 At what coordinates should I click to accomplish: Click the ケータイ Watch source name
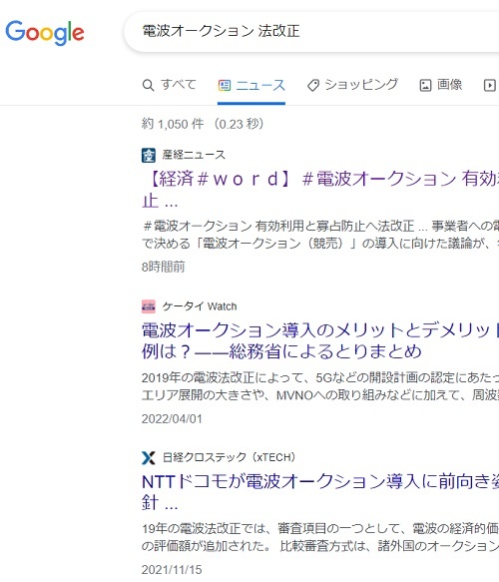coord(200,306)
